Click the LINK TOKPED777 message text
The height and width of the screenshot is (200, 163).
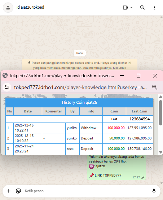(x=108, y=175)
